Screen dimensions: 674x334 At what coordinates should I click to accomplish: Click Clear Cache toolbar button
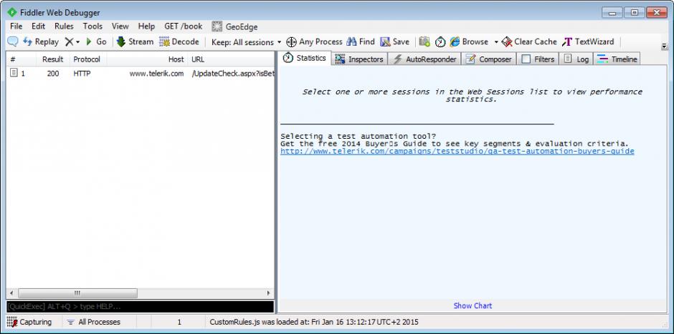tap(529, 41)
